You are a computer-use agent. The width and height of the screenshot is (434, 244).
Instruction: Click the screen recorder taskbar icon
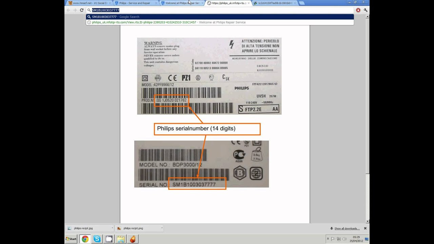(109, 239)
